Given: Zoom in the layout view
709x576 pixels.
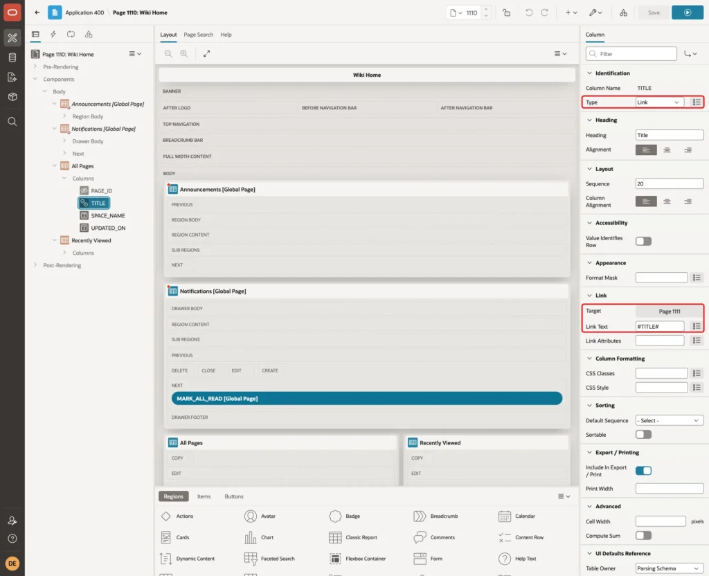Looking at the screenshot, I should coord(184,53).
